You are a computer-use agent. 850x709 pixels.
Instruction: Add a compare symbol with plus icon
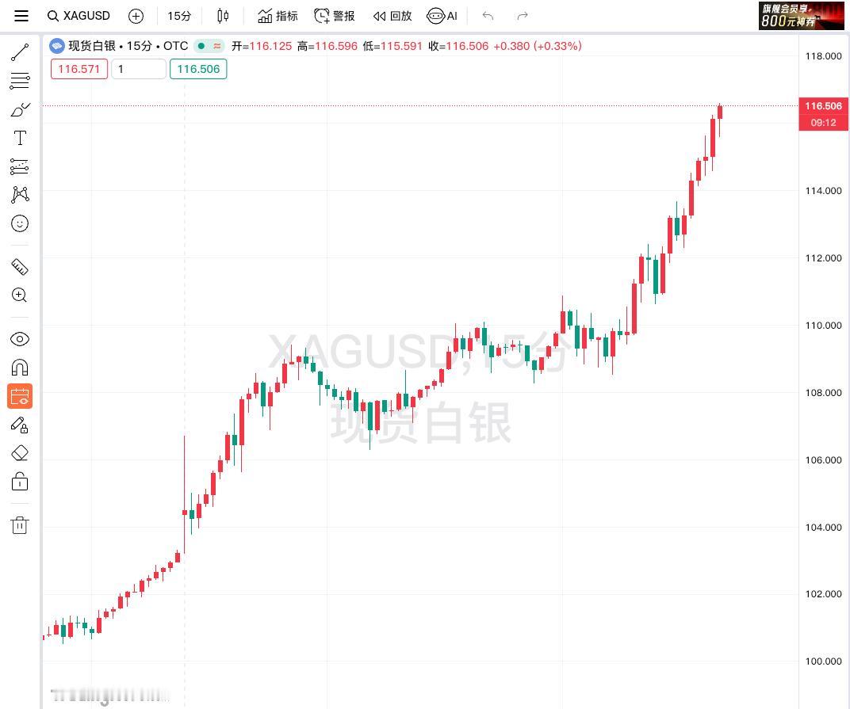136,17
